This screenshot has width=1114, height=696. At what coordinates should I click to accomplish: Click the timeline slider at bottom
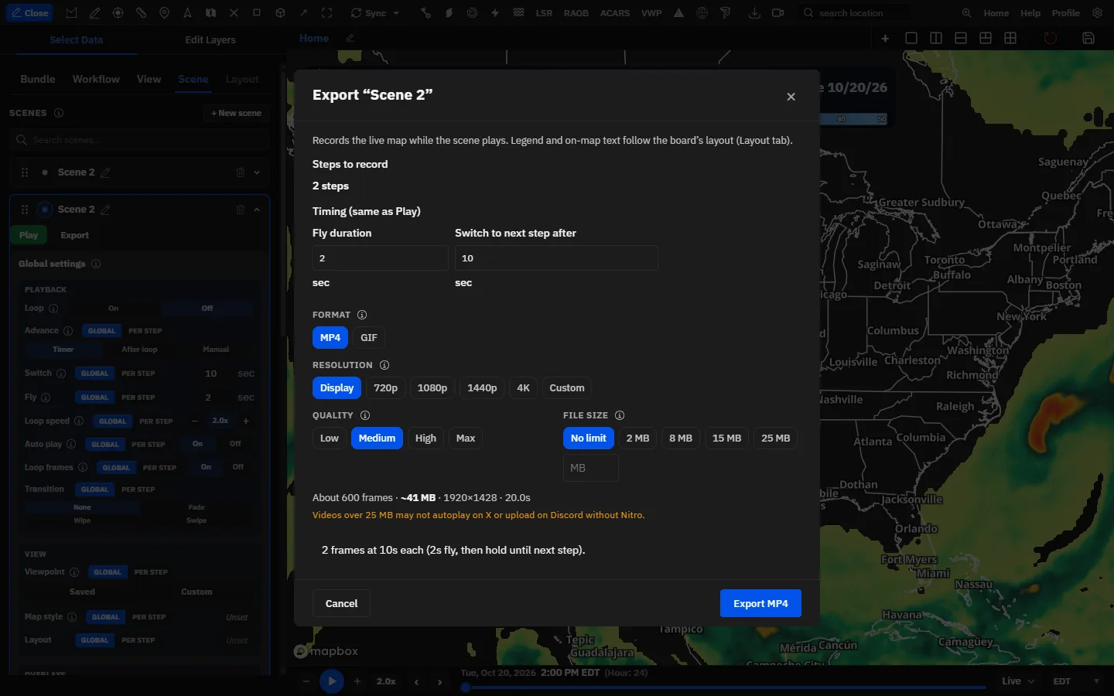725,687
